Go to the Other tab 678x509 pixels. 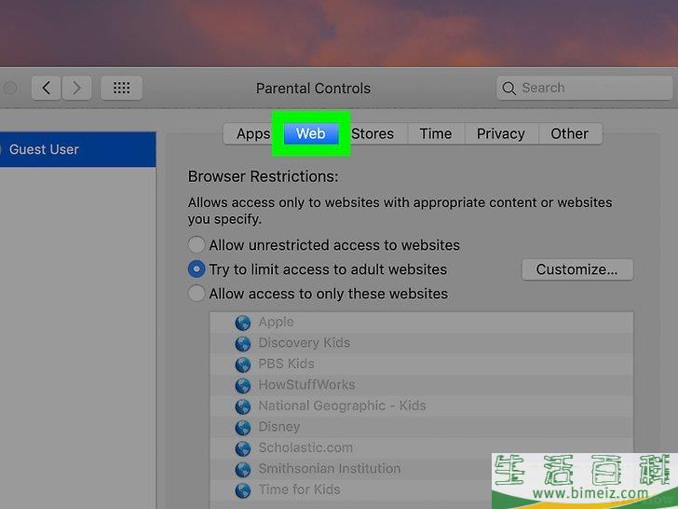coord(569,134)
